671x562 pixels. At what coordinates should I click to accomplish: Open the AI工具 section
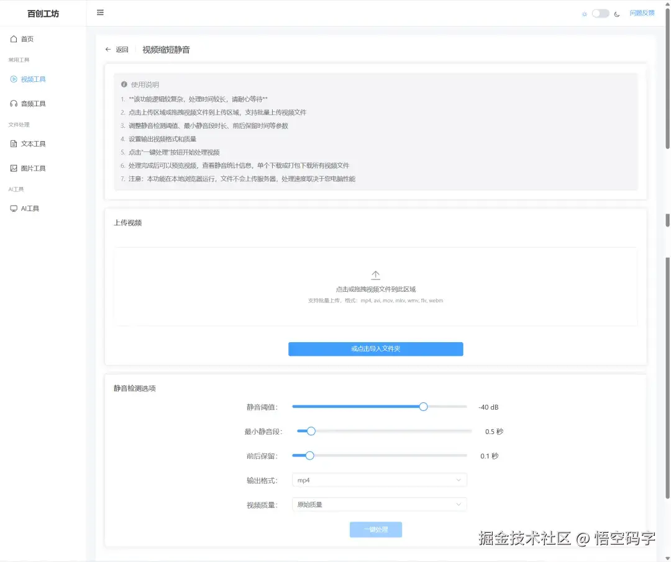(27, 208)
